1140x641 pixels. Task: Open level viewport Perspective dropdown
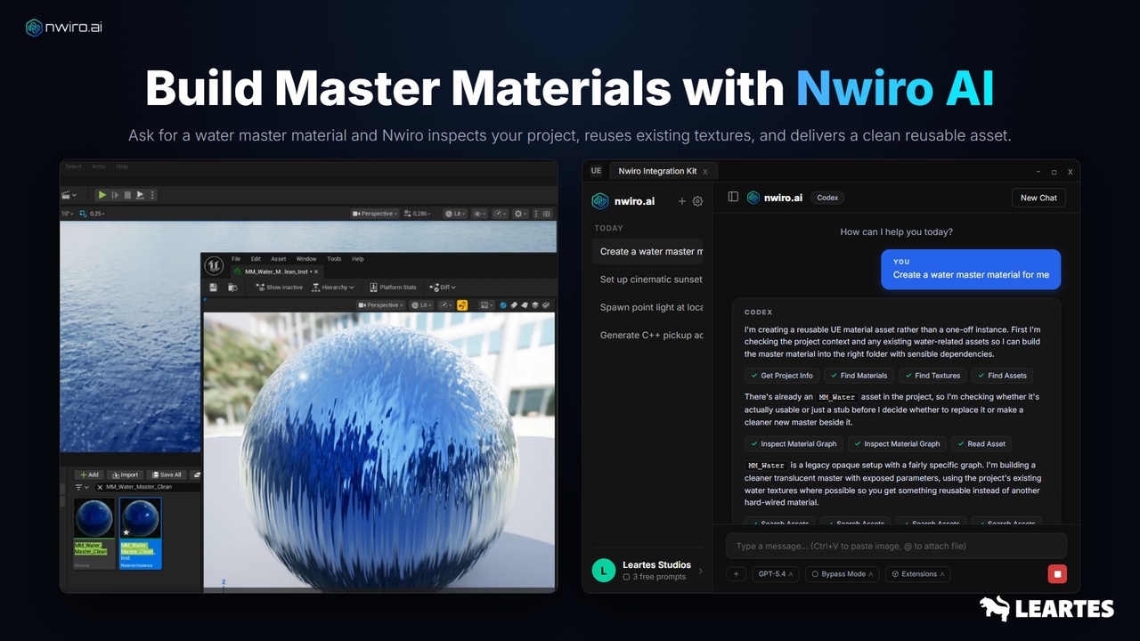(374, 214)
